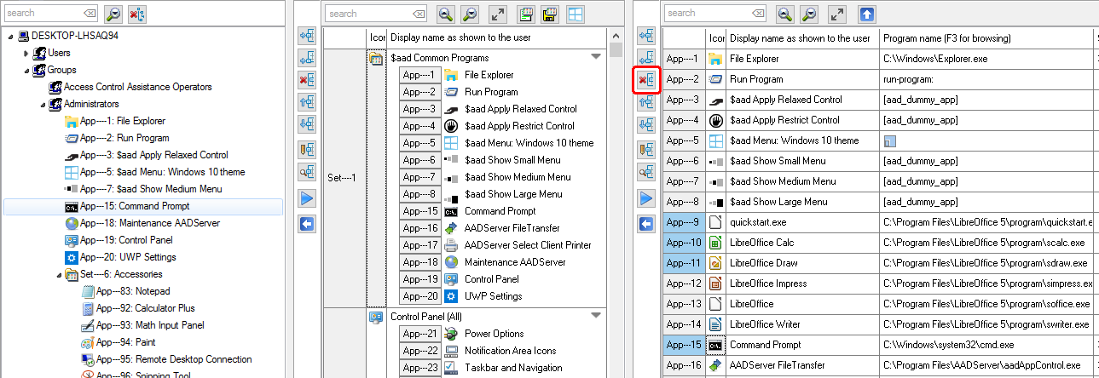Click the red-X tree icon in left toolbar
This screenshot has height=378, width=1099.
pos(136,14)
